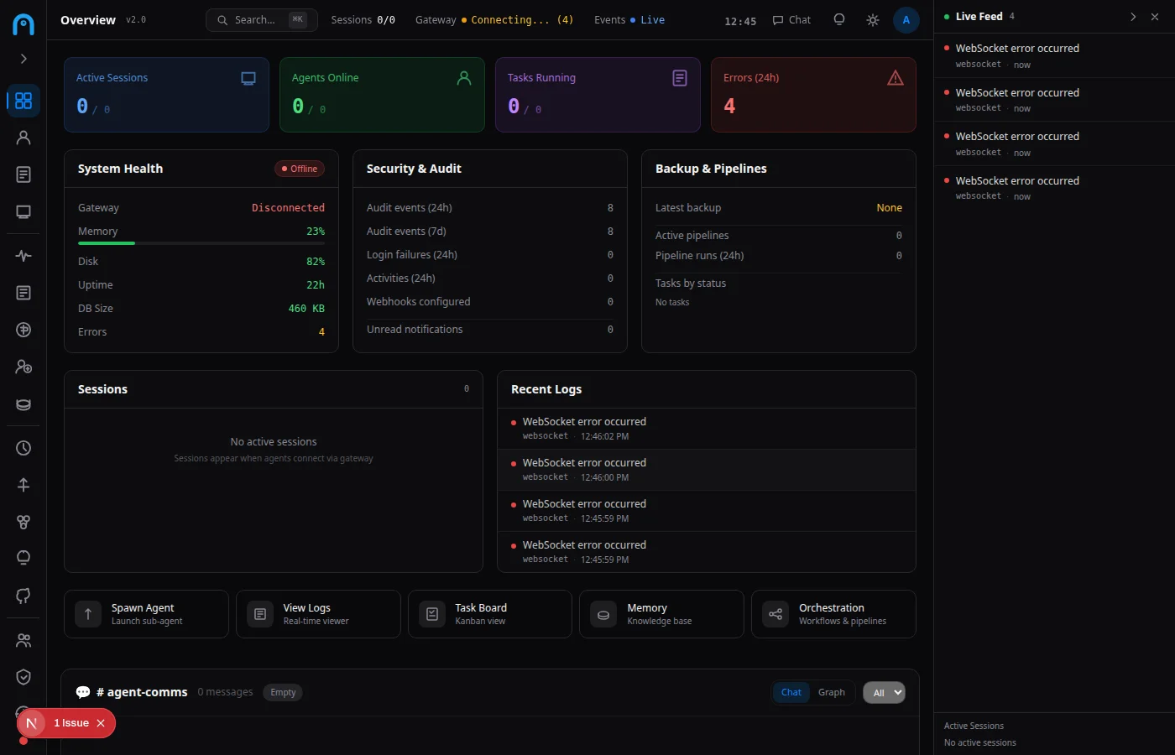Click the Offline status badge
Viewport: 1175px width, 755px height.
tap(300, 169)
